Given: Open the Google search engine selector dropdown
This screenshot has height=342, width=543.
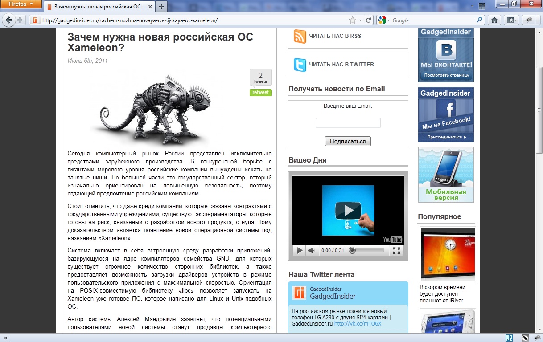Looking at the screenshot, I should [x=384, y=20].
